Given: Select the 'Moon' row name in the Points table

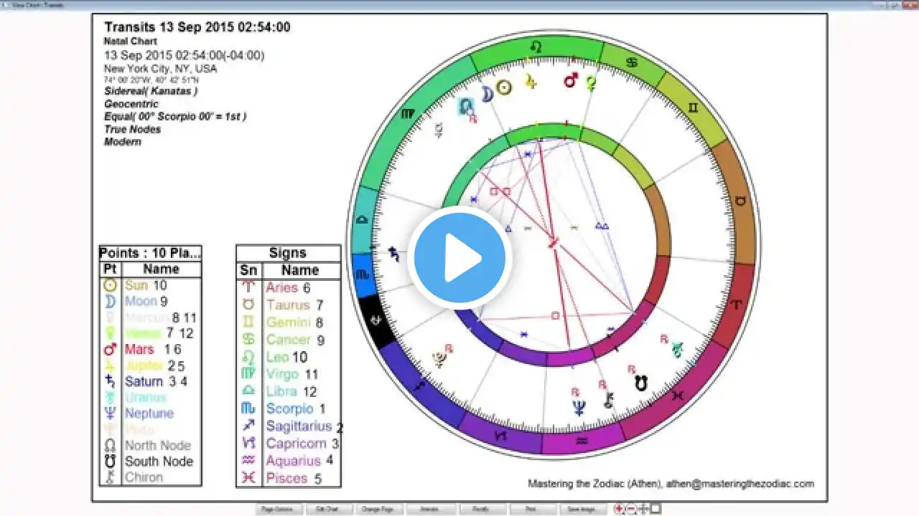Looking at the screenshot, I should [141, 302].
